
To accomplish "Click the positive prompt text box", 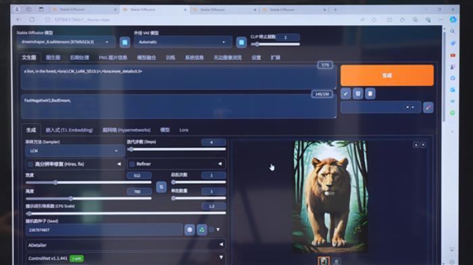I will [x=178, y=77].
